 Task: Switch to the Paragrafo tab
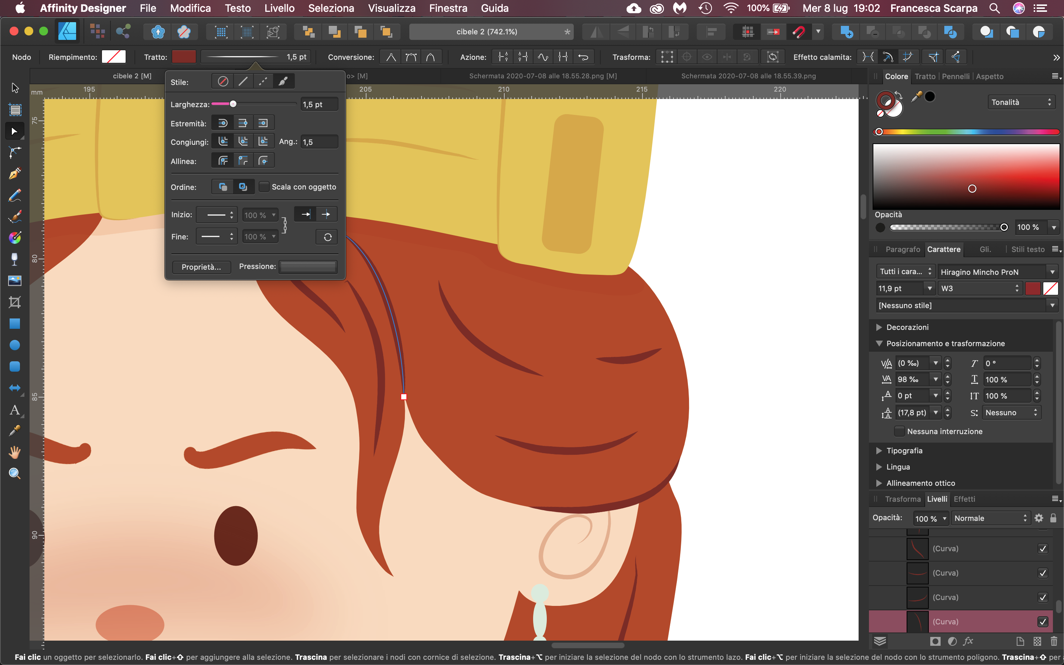pyautogui.click(x=902, y=249)
